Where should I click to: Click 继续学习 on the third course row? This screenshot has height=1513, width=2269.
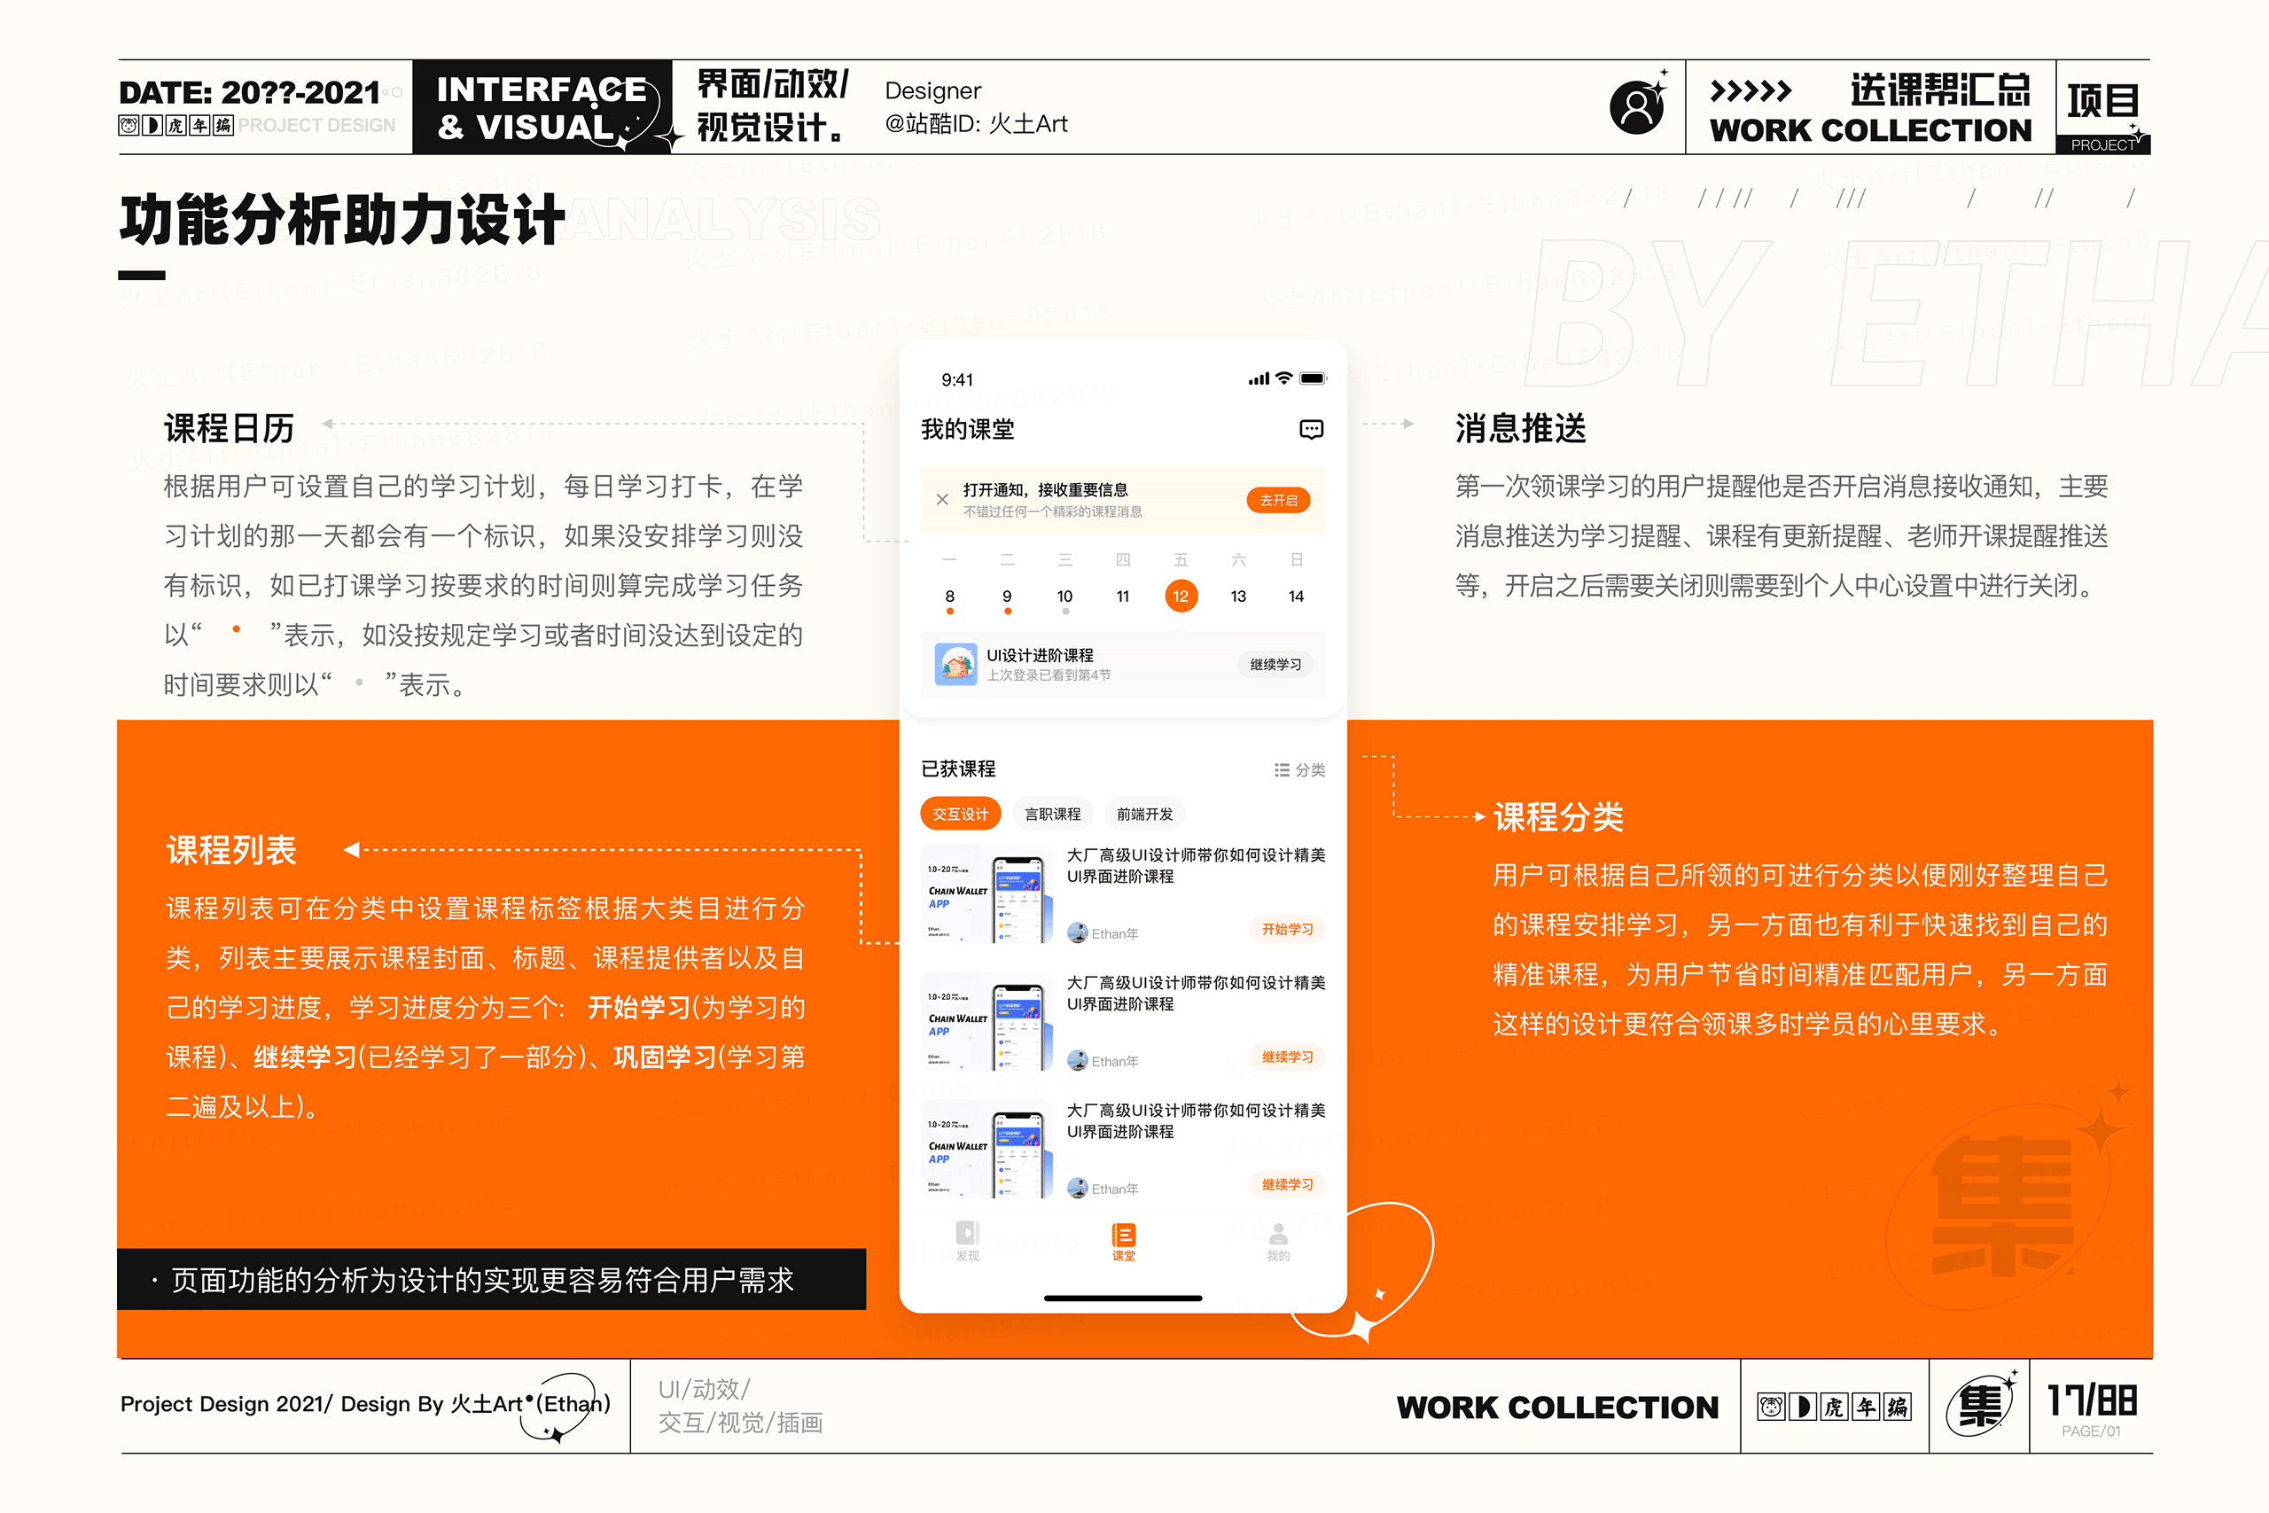tap(1287, 1183)
